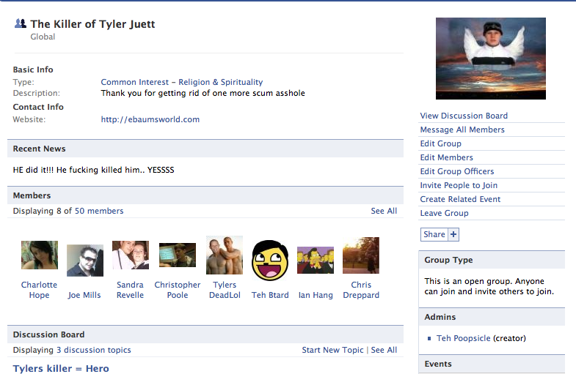Open the 50 members list link

pyautogui.click(x=99, y=211)
